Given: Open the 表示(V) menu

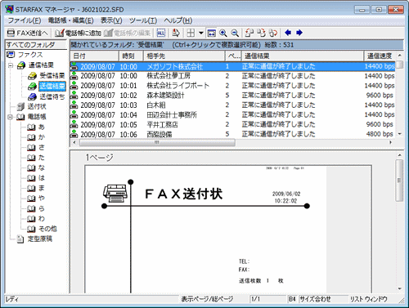Looking at the screenshot, I should [x=111, y=20].
